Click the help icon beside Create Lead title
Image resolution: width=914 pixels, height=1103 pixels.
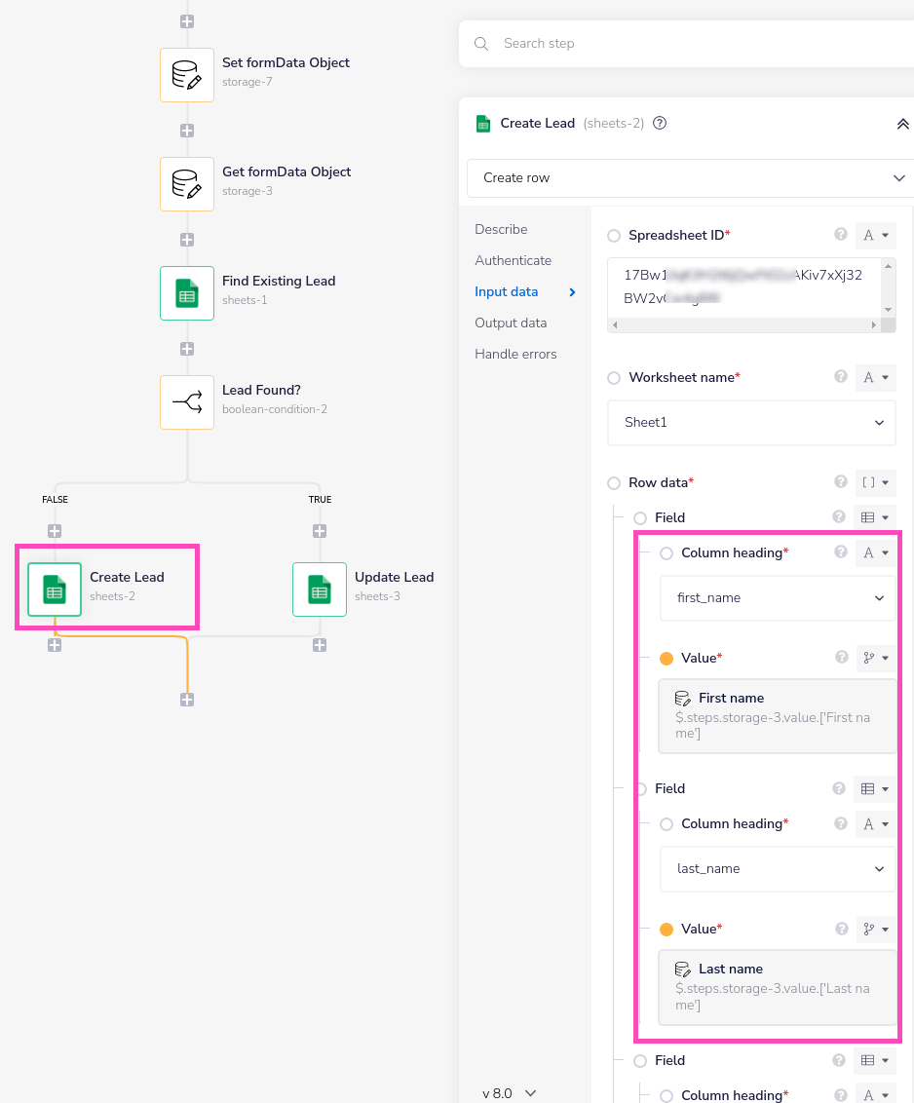click(660, 124)
